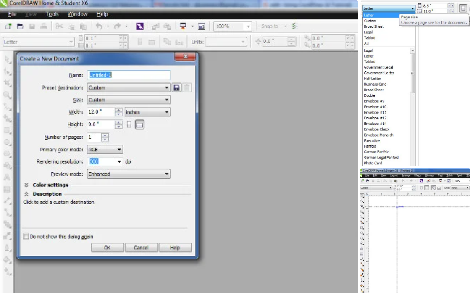The width and height of the screenshot is (470, 293).
Task: Click the Welcome Screen icon in toolbar
Action: click(x=202, y=26)
